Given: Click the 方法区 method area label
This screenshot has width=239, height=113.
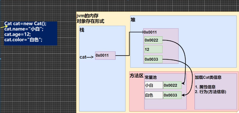Looking at the screenshot, I should [x=136, y=76].
